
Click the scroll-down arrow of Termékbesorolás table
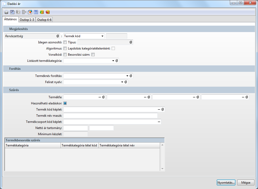pyautogui.click(x=162, y=169)
